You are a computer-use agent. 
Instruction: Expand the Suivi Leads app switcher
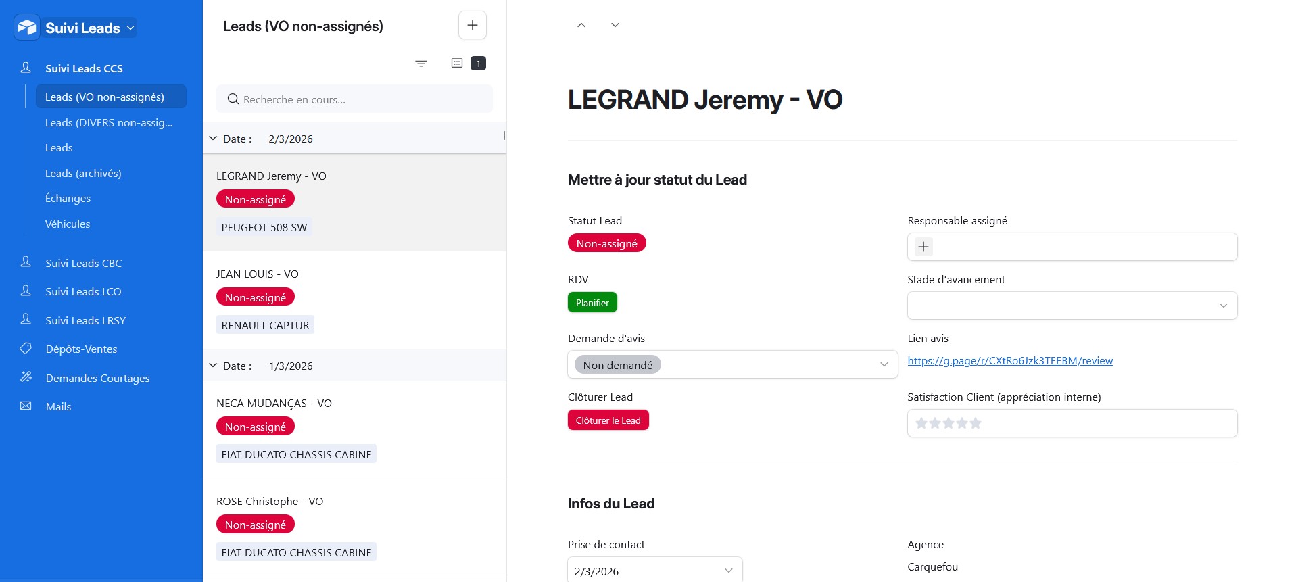[x=131, y=28]
